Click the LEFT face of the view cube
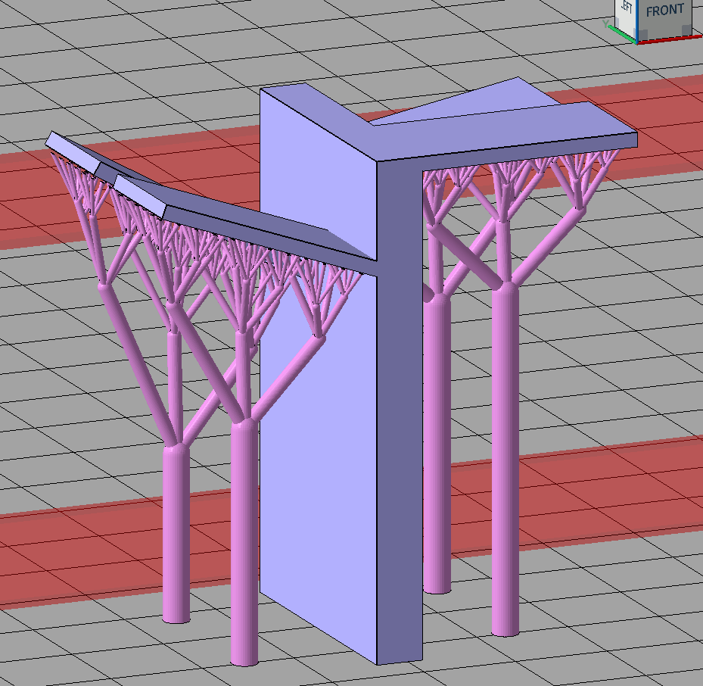The image size is (703, 686). 627,11
